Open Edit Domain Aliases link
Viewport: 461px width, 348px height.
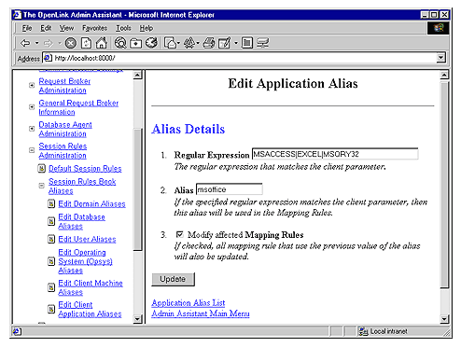click(x=91, y=204)
